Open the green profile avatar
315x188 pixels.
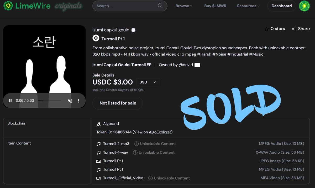304,6
